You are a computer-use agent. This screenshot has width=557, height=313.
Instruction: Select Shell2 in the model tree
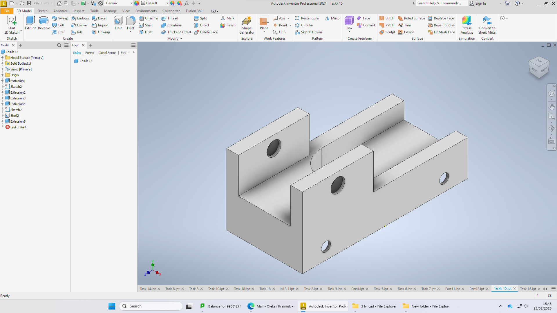(15, 116)
